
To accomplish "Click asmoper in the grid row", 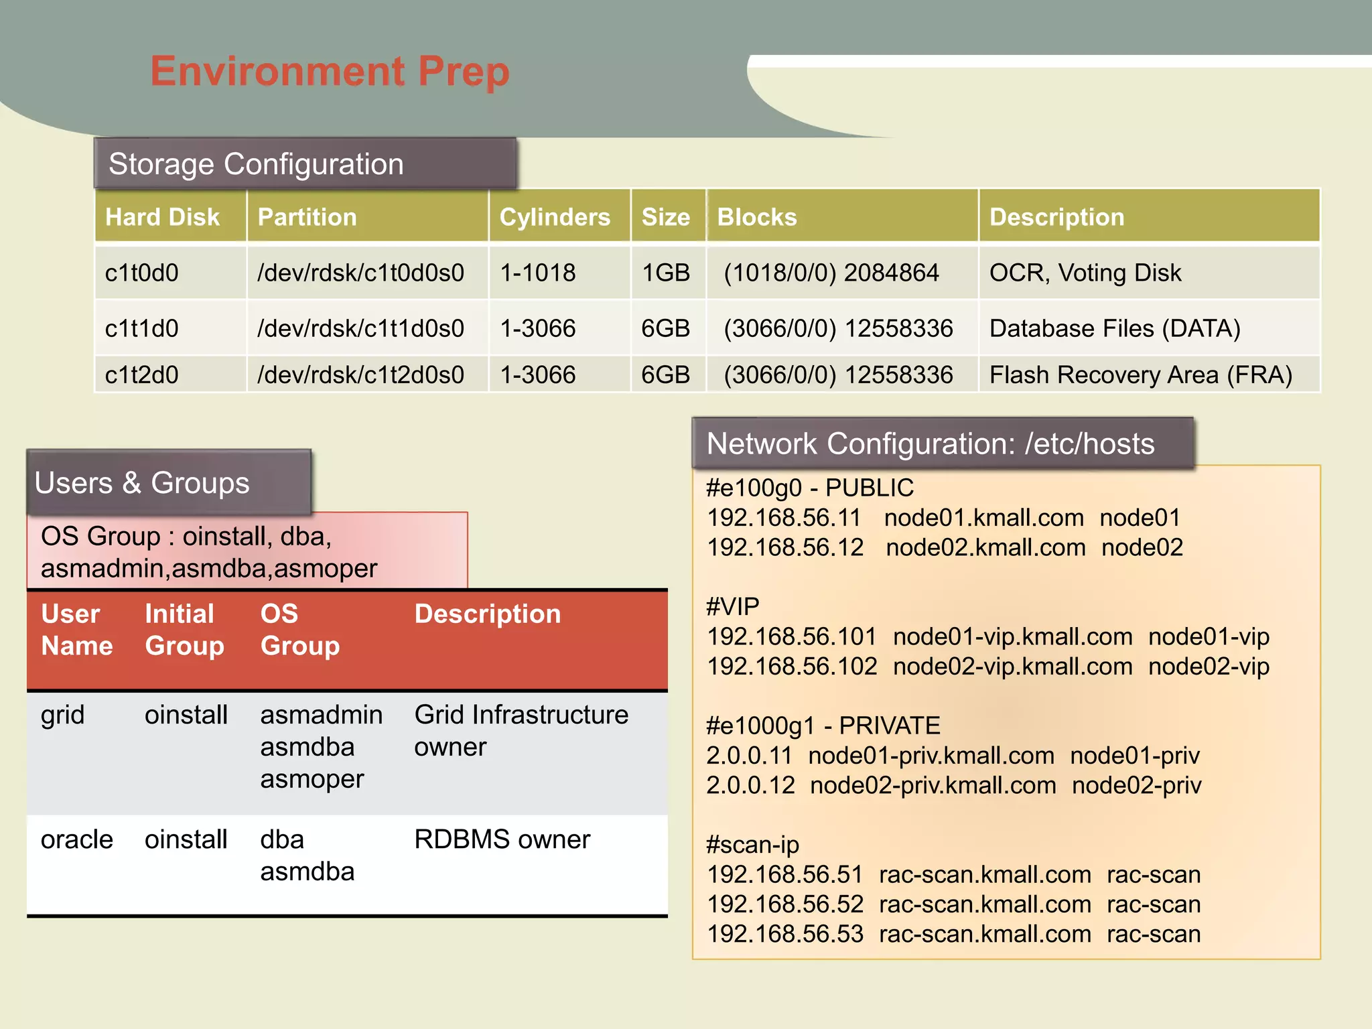I will point(312,780).
